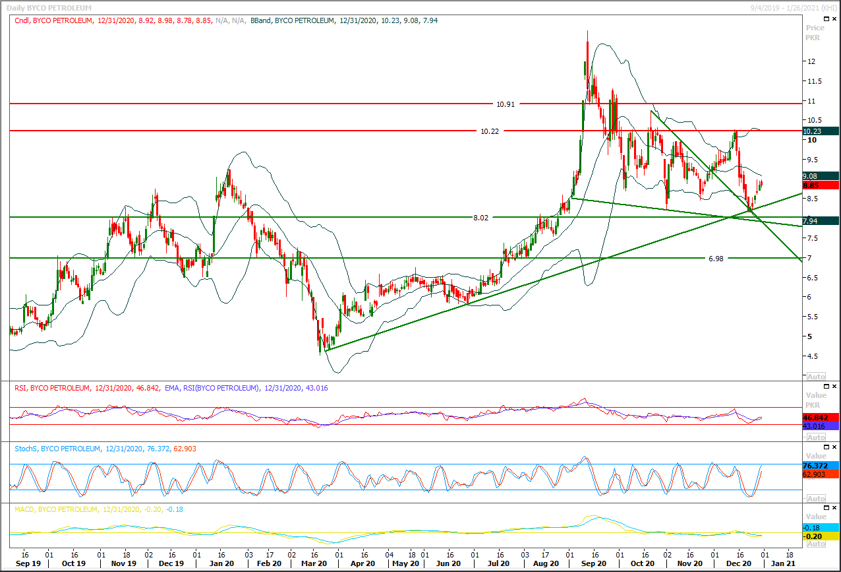Click the 8.02 support line label
Viewport: 841px width, 572px height.
click(481, 217)
